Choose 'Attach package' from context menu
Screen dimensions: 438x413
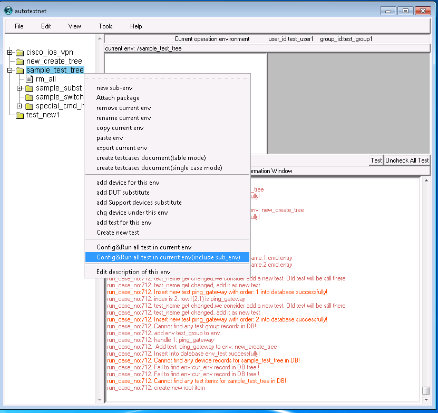pyautogui.click(x=118, y=98)
